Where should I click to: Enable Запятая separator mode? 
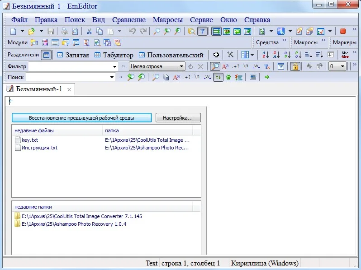coord(73,55)
